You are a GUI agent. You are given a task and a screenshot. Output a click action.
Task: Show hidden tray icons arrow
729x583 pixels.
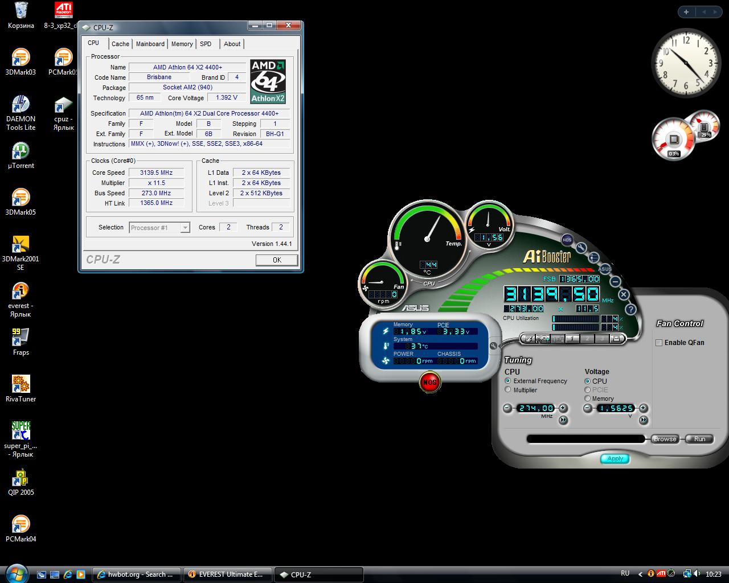pyautogui.click(x=640, y=574)
